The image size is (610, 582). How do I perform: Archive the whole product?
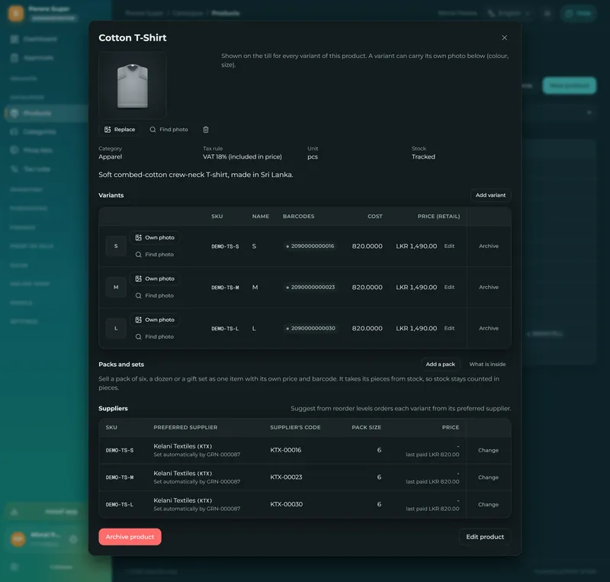130,537
